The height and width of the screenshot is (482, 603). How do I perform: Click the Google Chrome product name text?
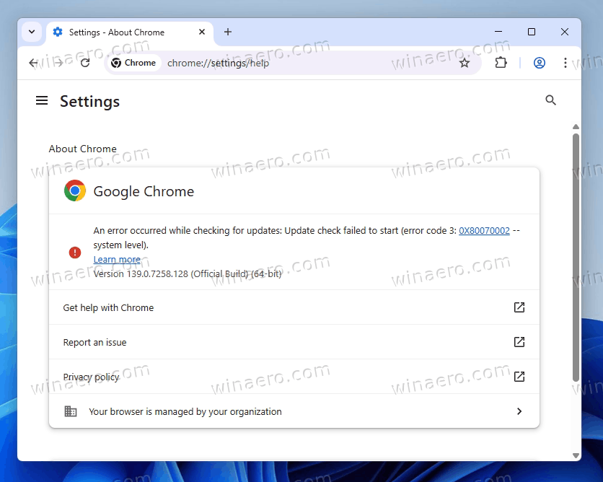coord(144,191)
